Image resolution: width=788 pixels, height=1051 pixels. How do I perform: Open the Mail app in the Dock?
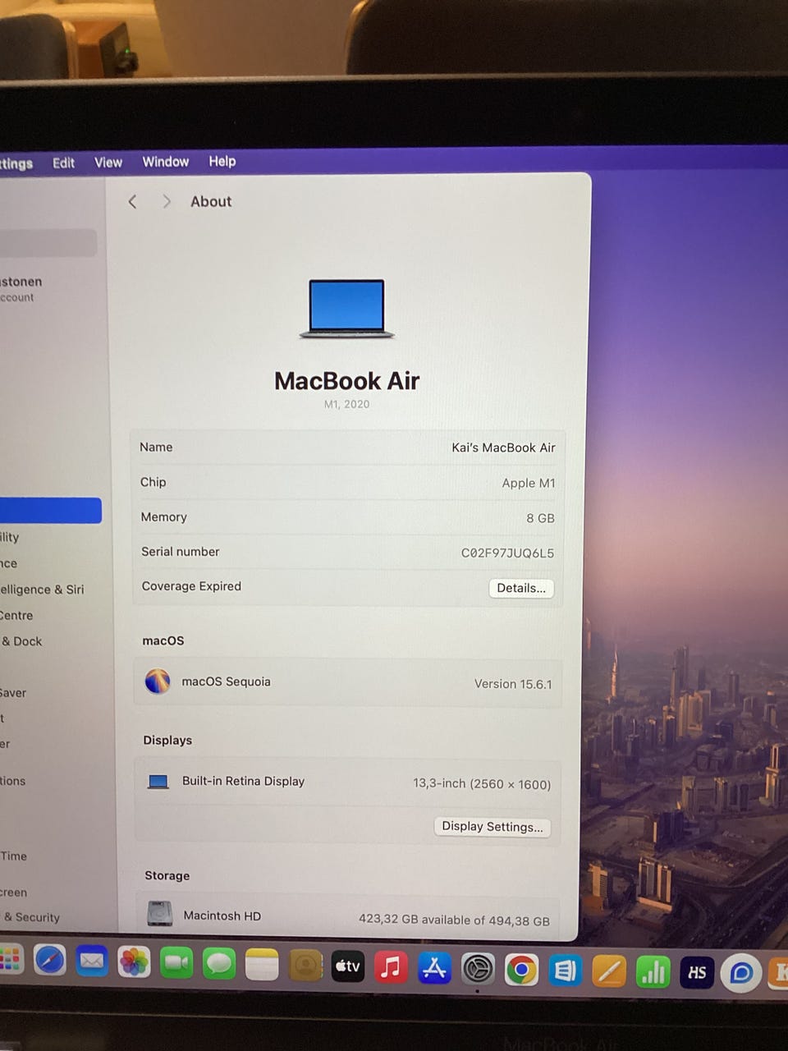91,961
